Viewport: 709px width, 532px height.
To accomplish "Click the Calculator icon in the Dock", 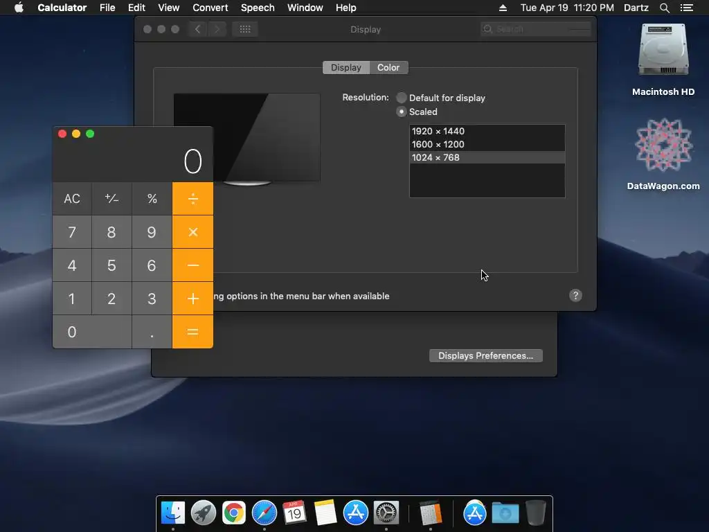I will [x=431, y=513].
